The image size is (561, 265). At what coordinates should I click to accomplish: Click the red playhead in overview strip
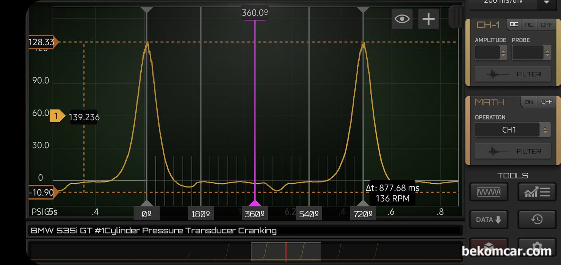pyautogui.click(x=286, y=251)
